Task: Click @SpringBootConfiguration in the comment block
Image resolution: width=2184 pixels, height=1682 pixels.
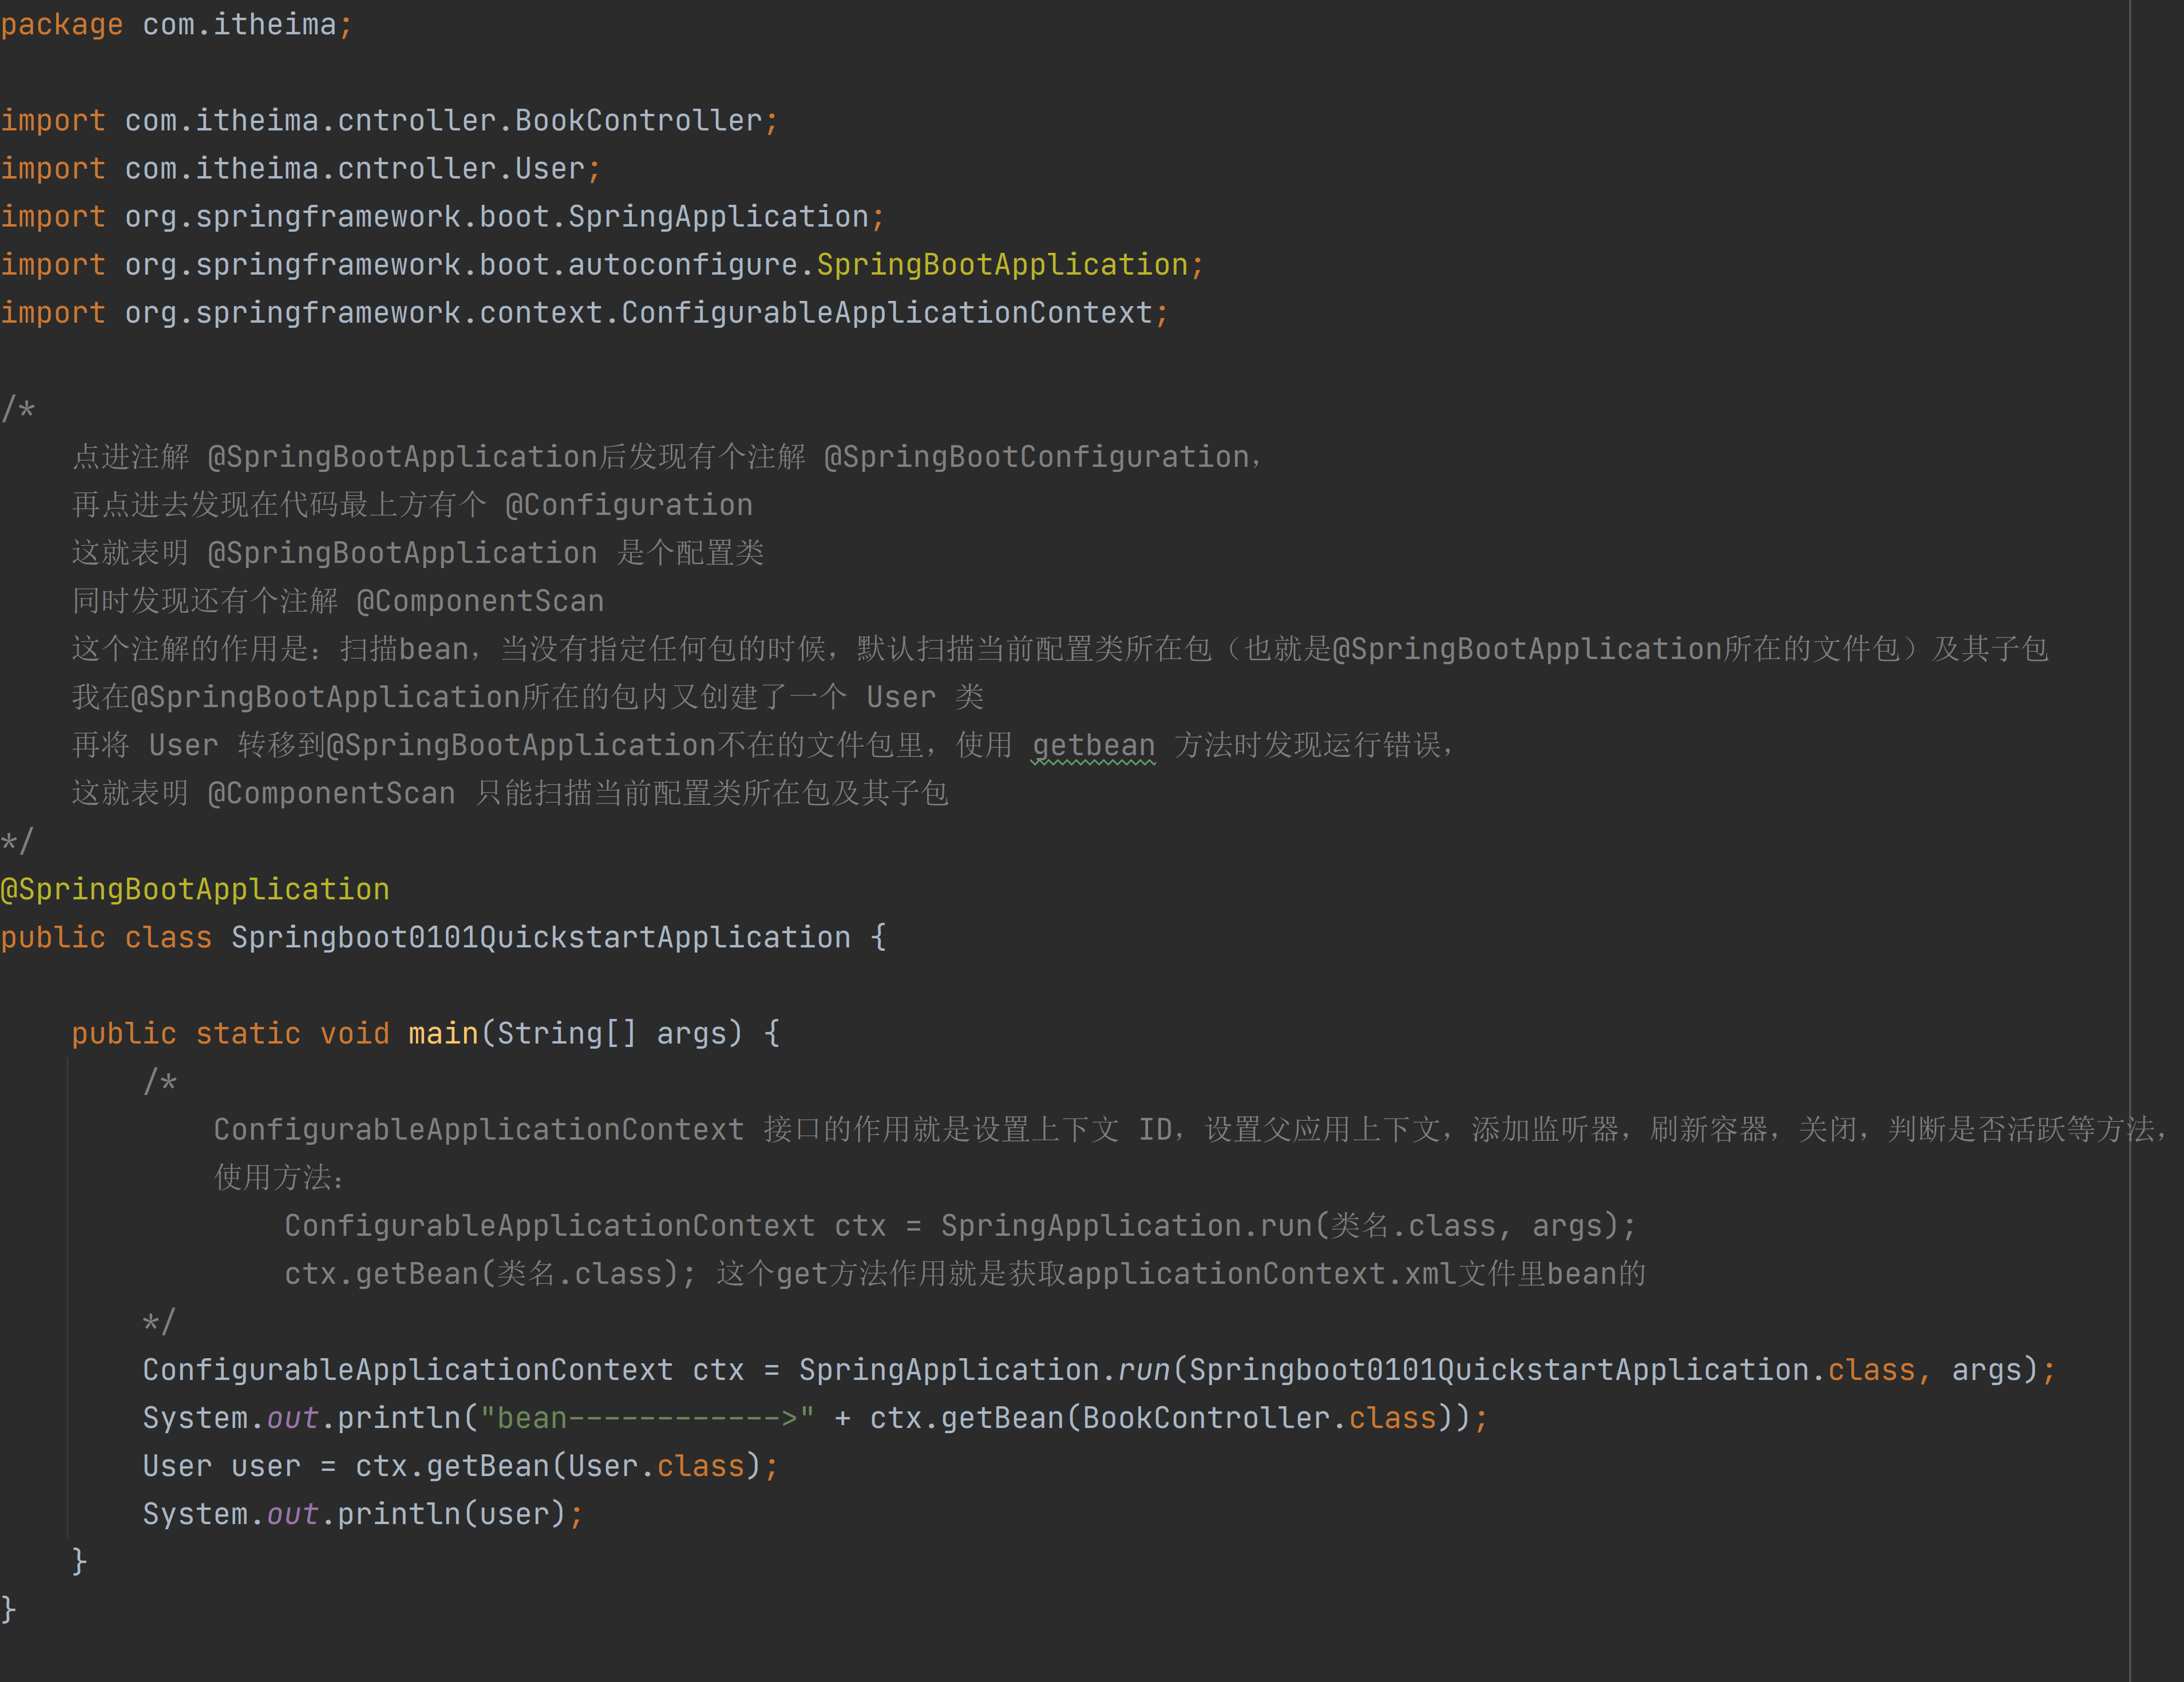Action: [1036, 457]
